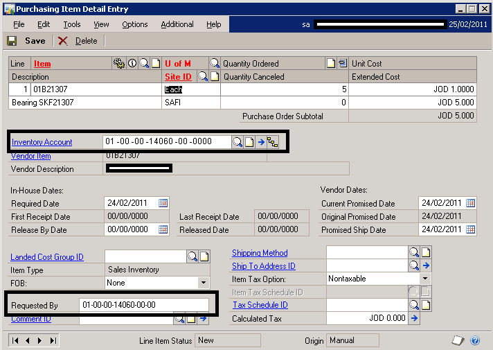493x350 pixels.
Task: Click the Requested By input field
Action: click(144, 305)
